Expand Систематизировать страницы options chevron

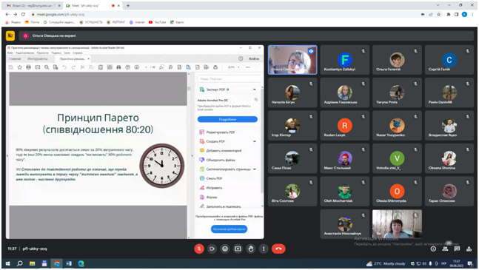(x=255, y=169)
